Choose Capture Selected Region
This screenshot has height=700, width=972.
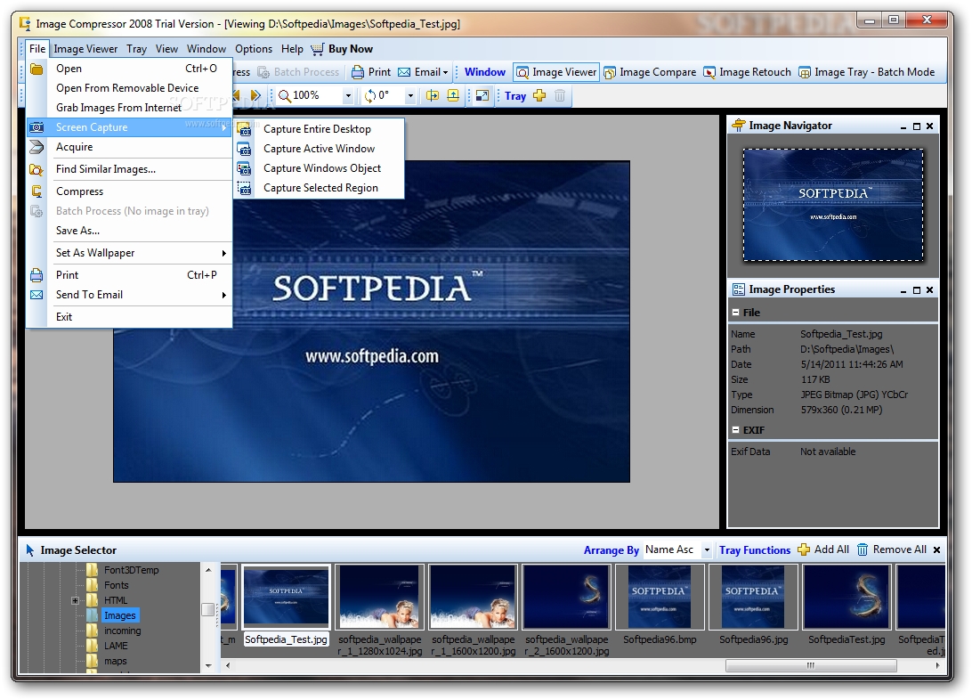(320, 188)
